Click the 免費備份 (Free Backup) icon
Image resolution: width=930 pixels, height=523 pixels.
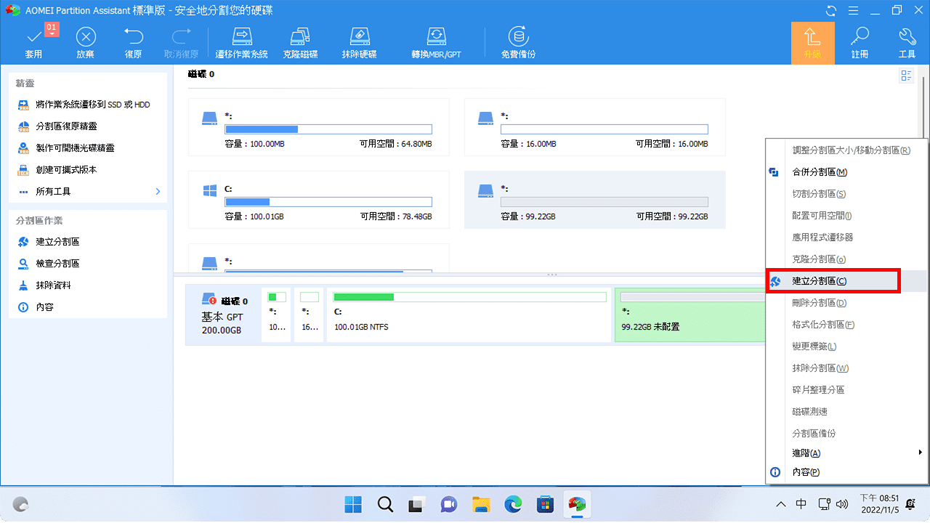[517, 41]
